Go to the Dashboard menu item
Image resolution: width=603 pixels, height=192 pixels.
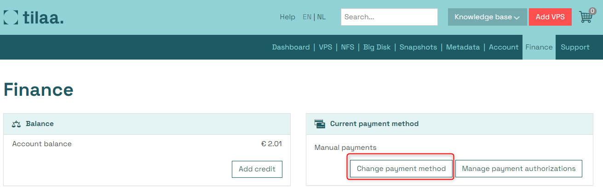(291, 47)
